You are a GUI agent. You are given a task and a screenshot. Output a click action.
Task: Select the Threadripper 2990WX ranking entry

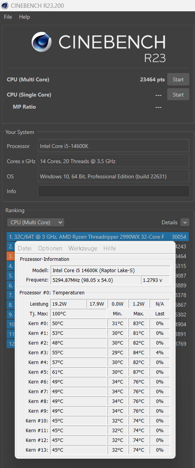98,237
